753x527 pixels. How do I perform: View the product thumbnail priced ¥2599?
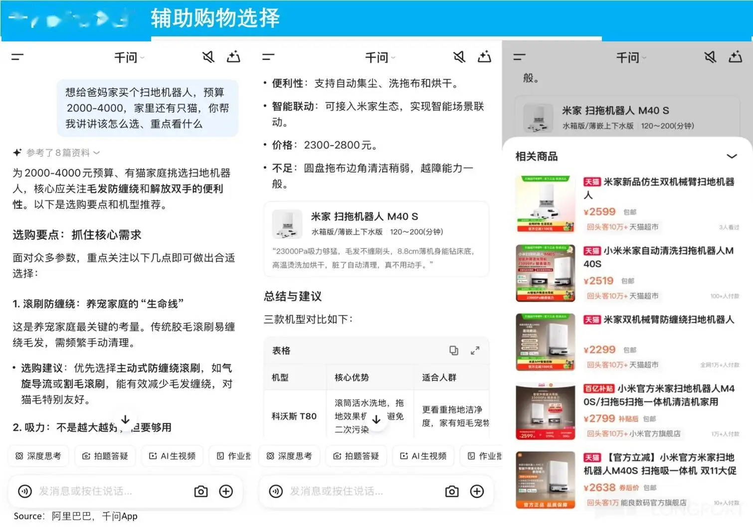[545, 204]
